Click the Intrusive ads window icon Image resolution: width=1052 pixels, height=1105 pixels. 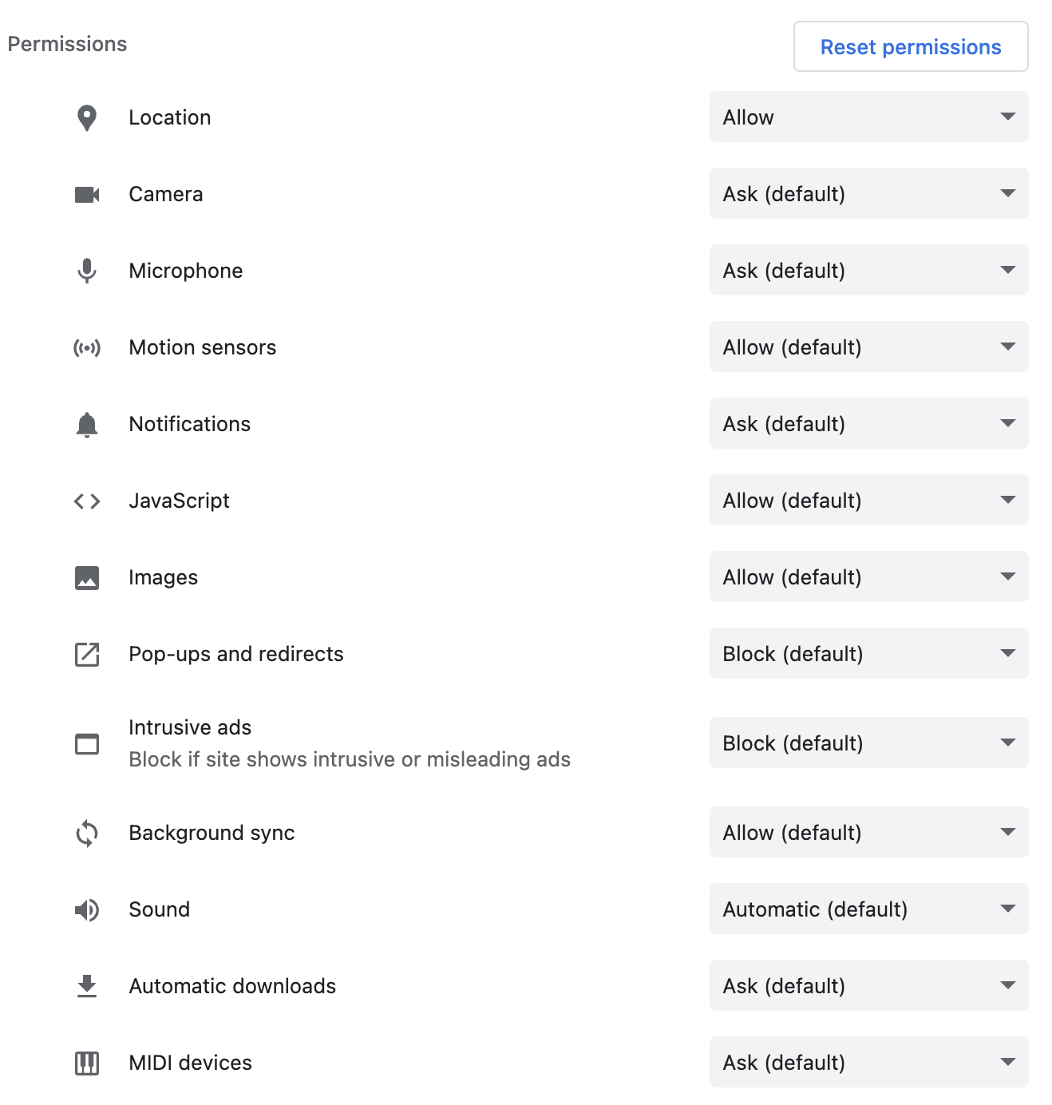click(87, 743)
